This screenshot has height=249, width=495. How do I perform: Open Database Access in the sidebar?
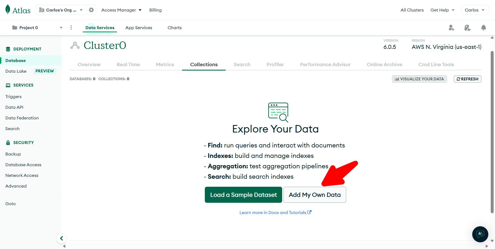click(x=23, y=165)
